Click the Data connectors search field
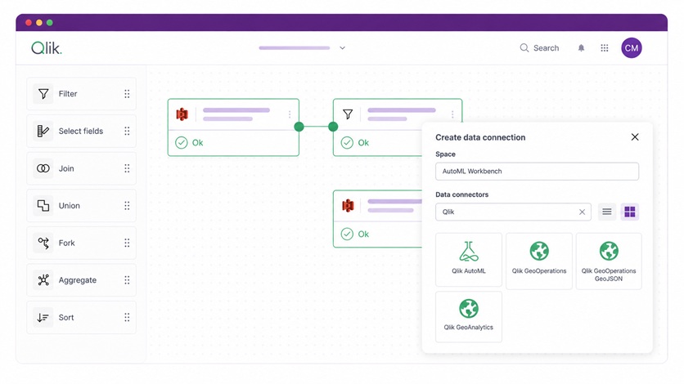The height and width of the screenshot is (384, 684). pos(513,212)
